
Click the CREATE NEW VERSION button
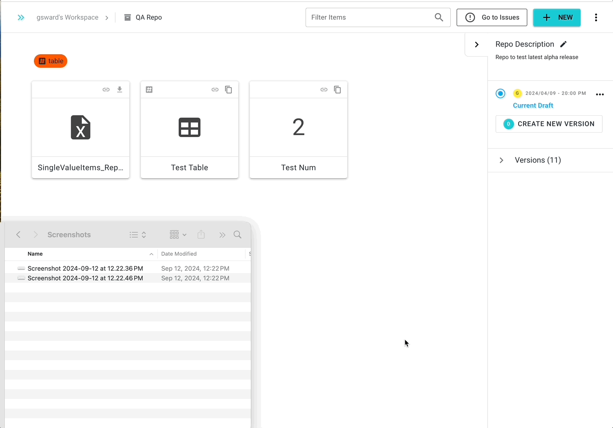point(549,124)
